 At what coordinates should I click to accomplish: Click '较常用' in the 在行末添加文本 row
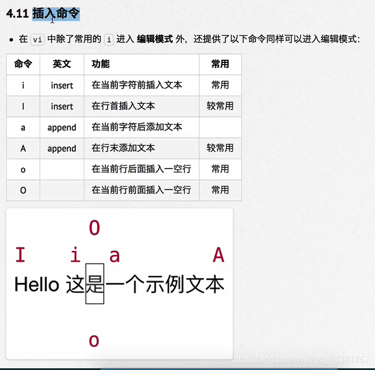[220, 148]
